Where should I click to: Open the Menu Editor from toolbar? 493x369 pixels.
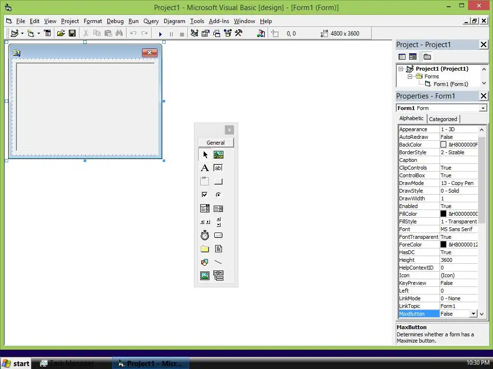pos(48,33)
